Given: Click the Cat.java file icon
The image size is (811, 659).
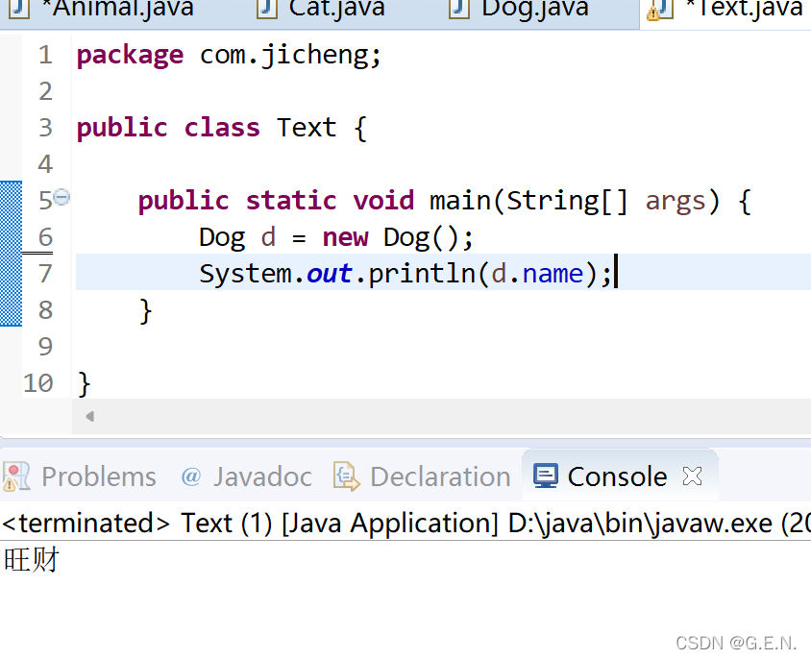Looking at the screenshot, I should pyautogui.click(x=267, y=9).
